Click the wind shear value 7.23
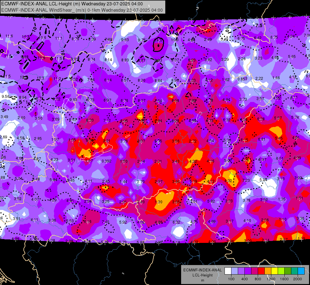 (246, 180)
